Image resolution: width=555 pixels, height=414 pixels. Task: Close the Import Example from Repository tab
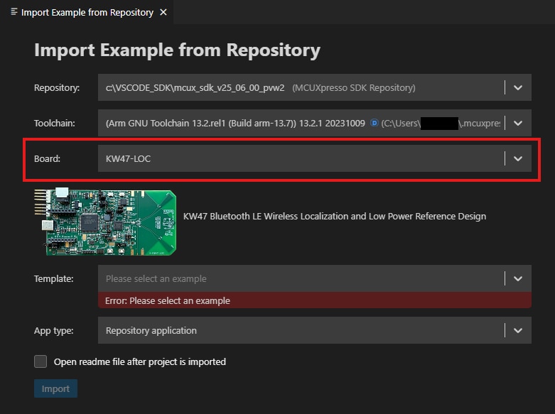[163, 12]
